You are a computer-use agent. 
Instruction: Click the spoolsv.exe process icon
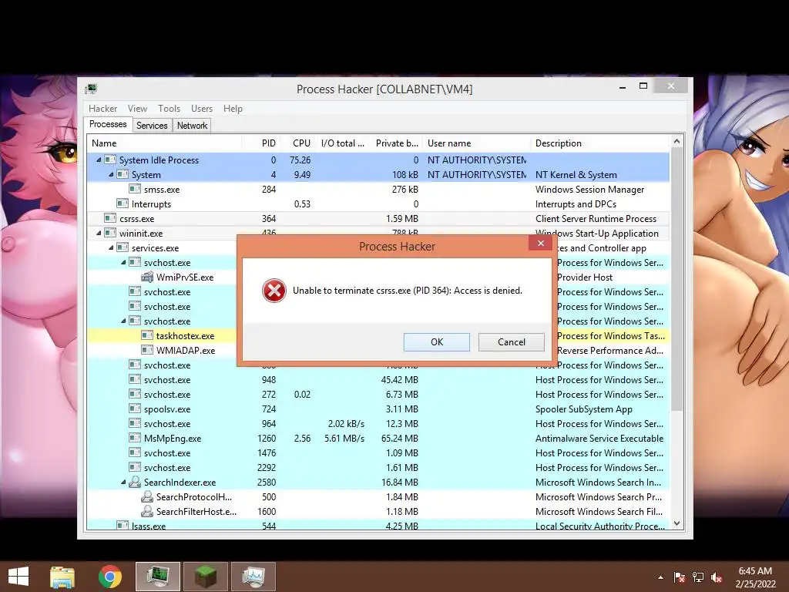tap(135, 409)
